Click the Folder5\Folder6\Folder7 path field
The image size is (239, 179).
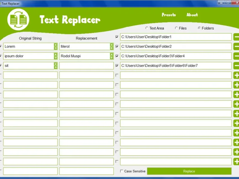click(176, 66)
